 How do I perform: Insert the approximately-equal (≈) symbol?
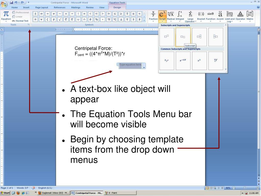point(139,14)
